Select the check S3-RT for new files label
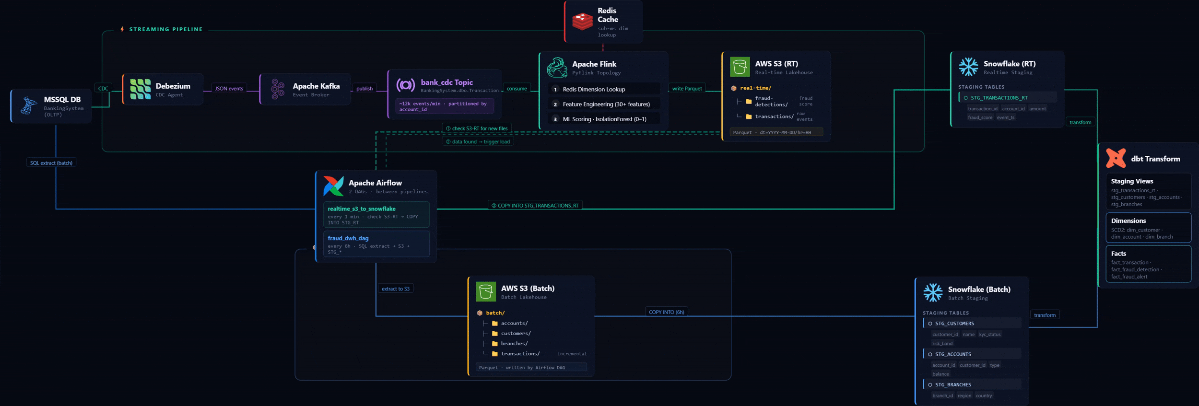Viewport: 1199px width, 406px height. tap(477, 128)
